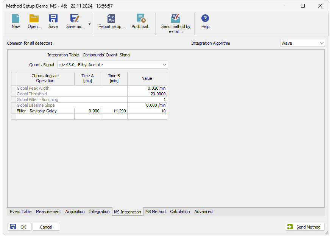
Task: Expand the Quant. Signal combo box
Action: (x=112, y=65)
